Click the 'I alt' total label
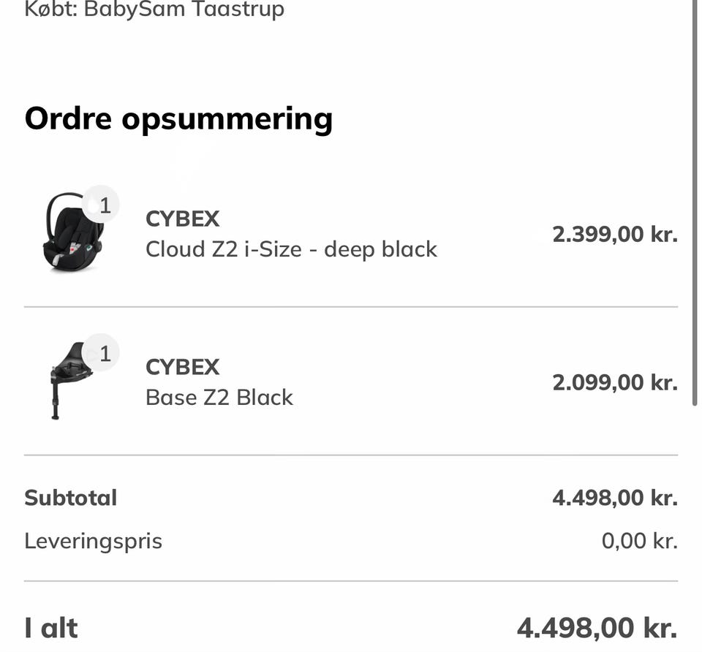The height and width of the screenshot is (652, 702). 50,628
